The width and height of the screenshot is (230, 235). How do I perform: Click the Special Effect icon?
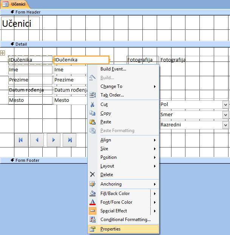[x=93, y=211]
